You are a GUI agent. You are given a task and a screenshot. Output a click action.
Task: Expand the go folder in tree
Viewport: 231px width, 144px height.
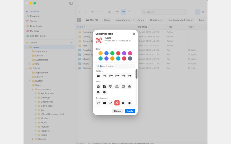[35, 110]
